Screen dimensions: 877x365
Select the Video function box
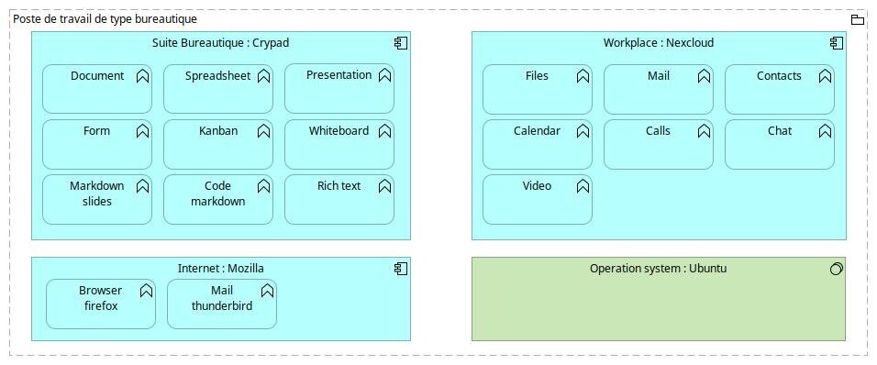click(x=538, y=200)
